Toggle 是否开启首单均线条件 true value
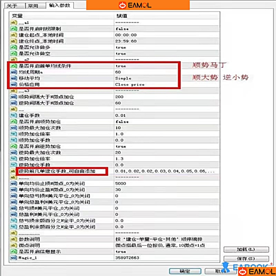The width and height of the screenshot is (276, 276). pyautogui.click(x=121, y=66)
